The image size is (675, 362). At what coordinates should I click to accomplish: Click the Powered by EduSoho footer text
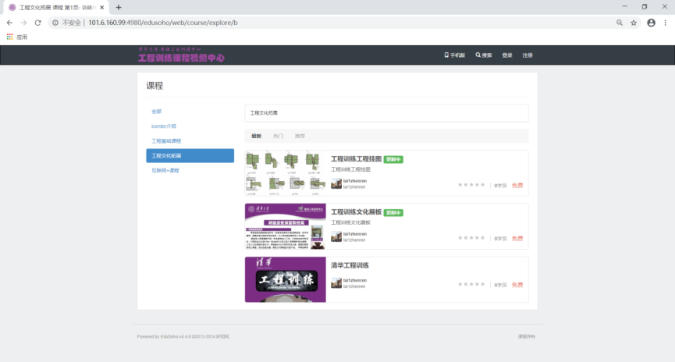183,336
